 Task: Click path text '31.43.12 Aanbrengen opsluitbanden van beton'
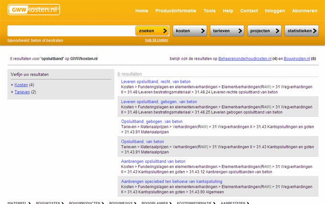[x=231, y=172]
